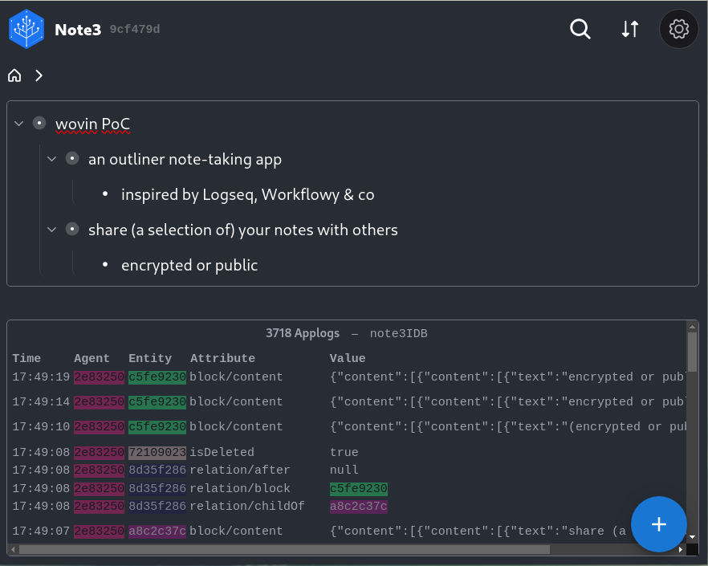Click entity c5fe9230 in 17:49:14 row
Viewport: 708px width, 566px height.
[157, 401]
